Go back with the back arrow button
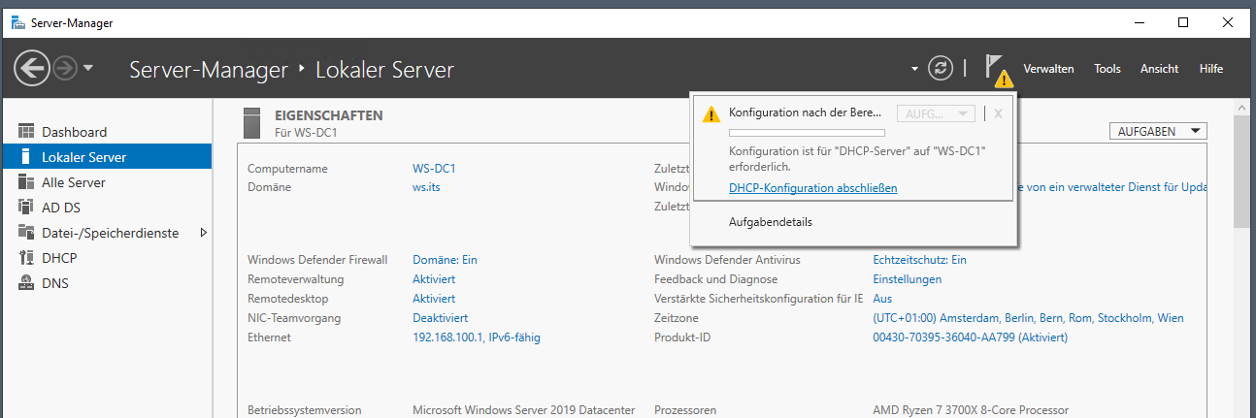Viewport: 1256px width, 418px height. pyautogui.click(x=32, y=68)
